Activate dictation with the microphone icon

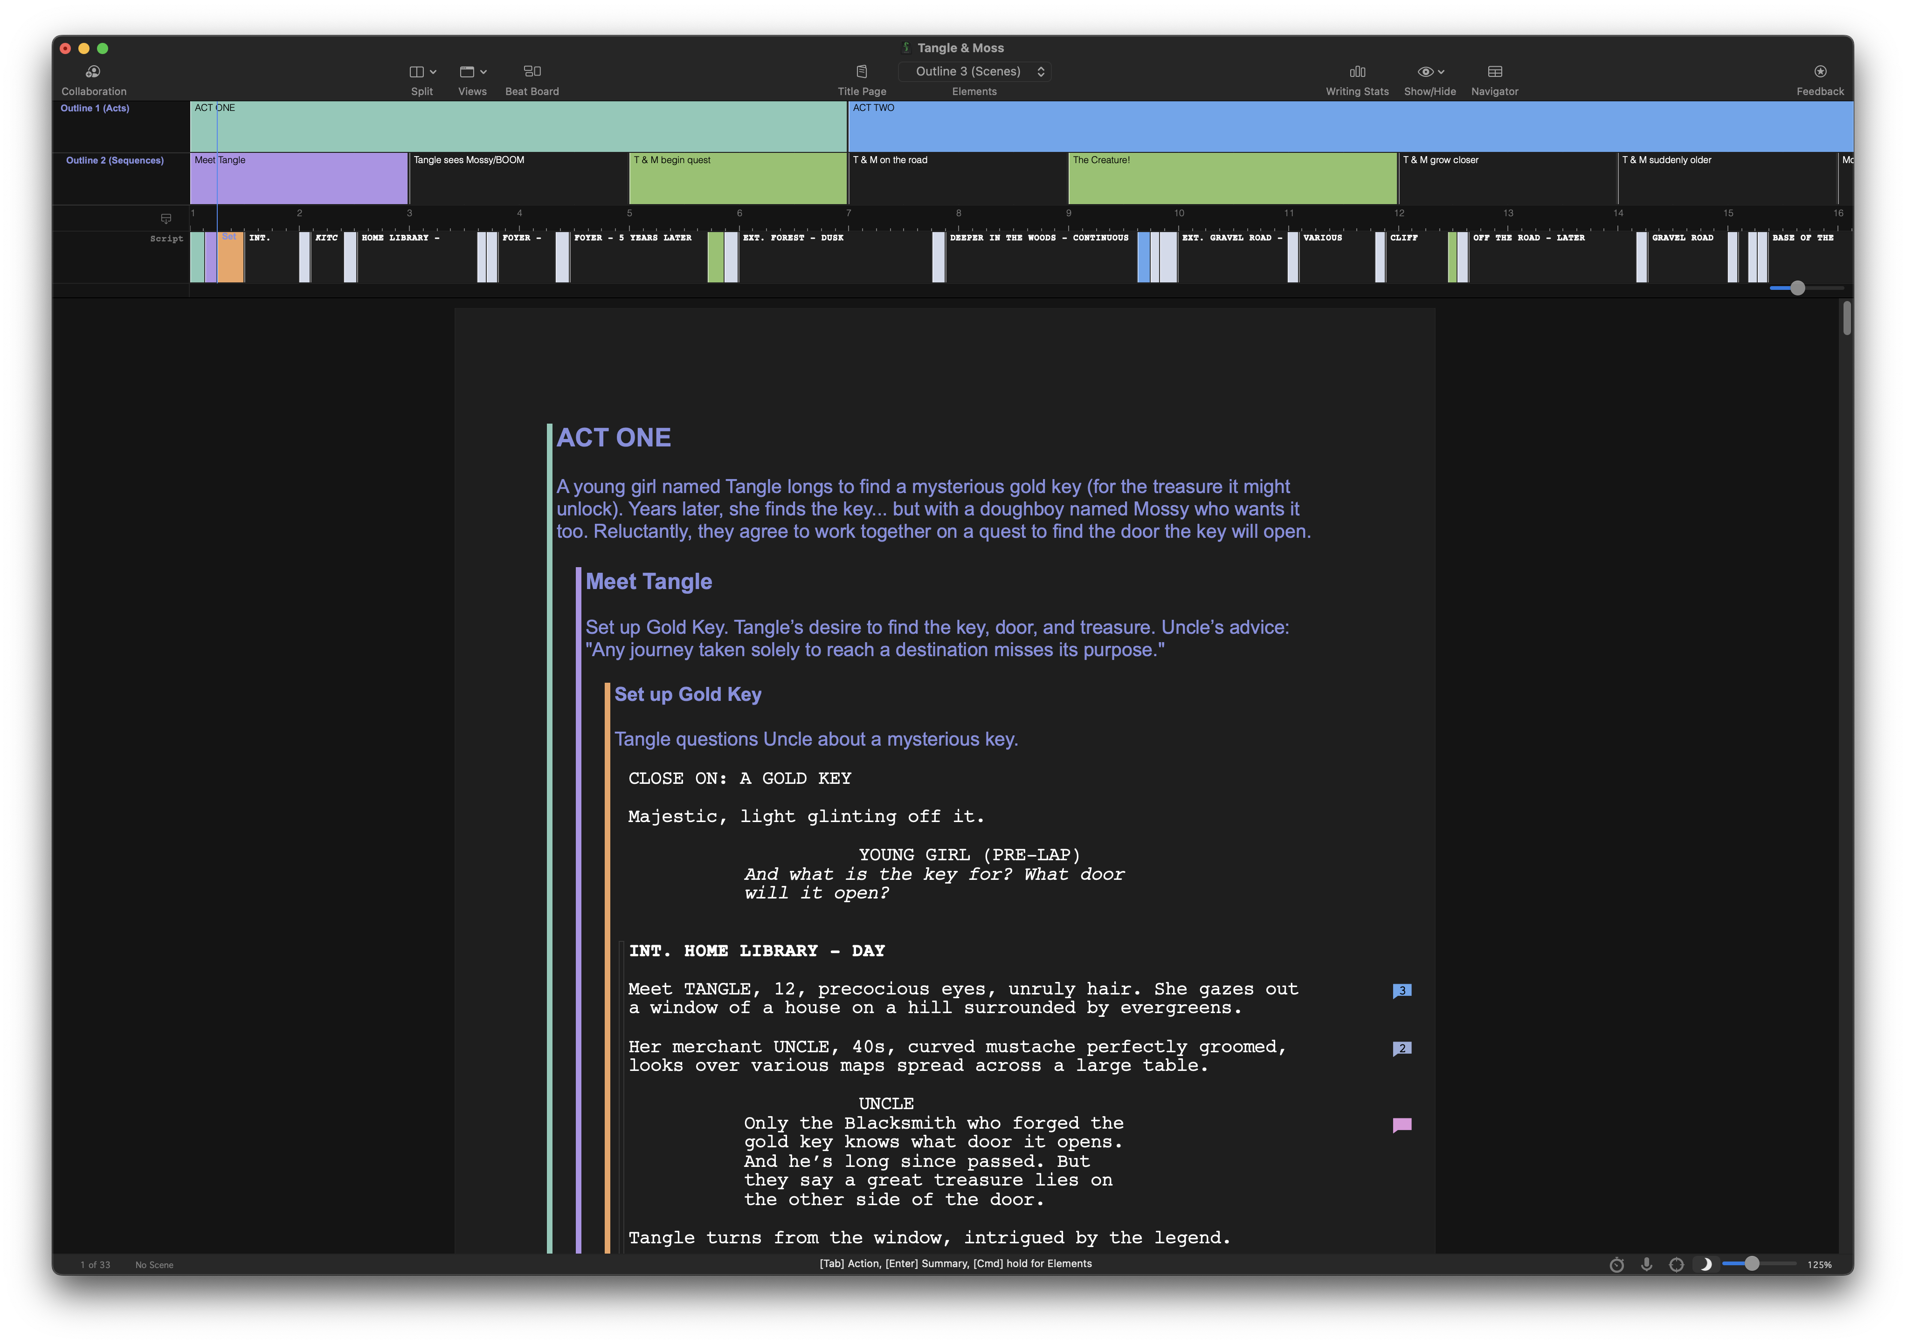pos(1647,1264)
